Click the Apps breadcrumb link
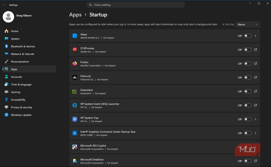271x167 pixels. pos(75,15)
